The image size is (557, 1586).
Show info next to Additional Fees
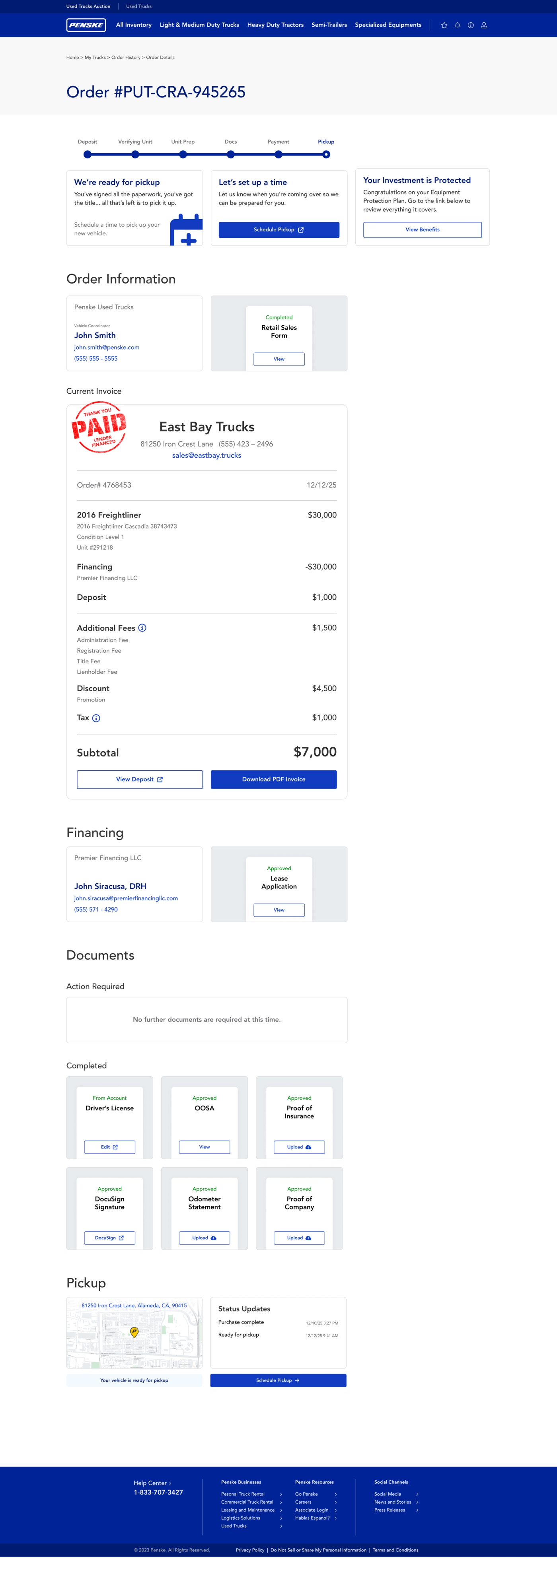pos(142,628)
